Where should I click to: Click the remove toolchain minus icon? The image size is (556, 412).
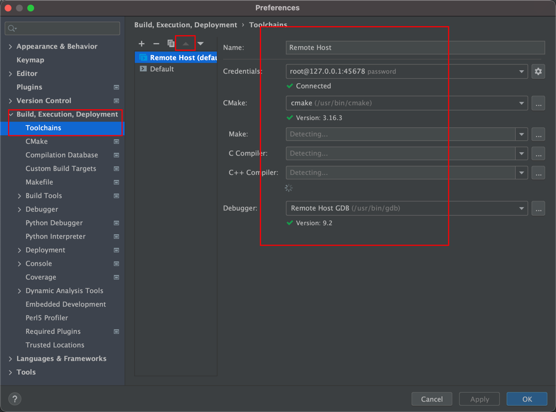tap(156, 44)
